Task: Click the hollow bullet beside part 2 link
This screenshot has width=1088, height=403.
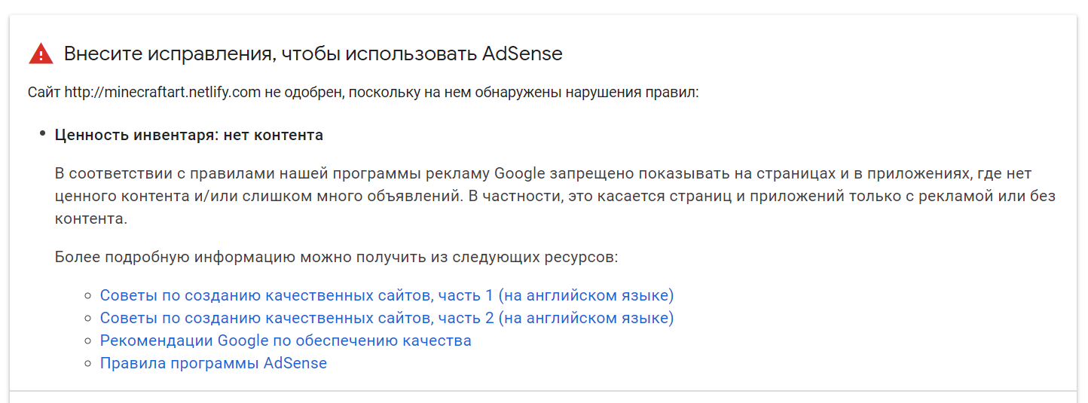Action: click(x=90, y=318)
